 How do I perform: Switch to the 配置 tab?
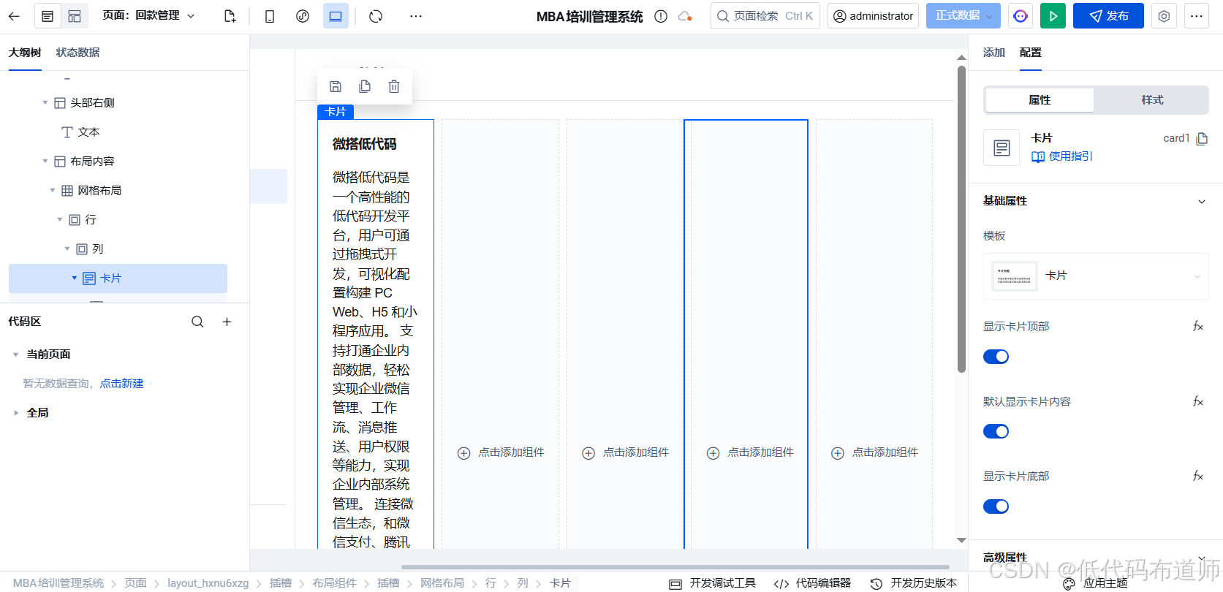point(1031,53)
